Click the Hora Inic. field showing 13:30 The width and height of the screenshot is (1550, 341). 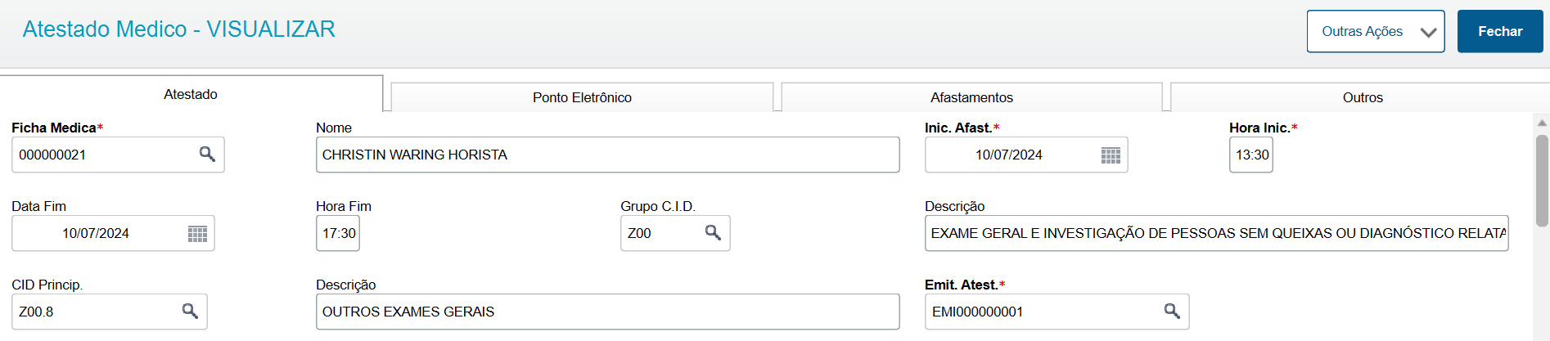1250,155
